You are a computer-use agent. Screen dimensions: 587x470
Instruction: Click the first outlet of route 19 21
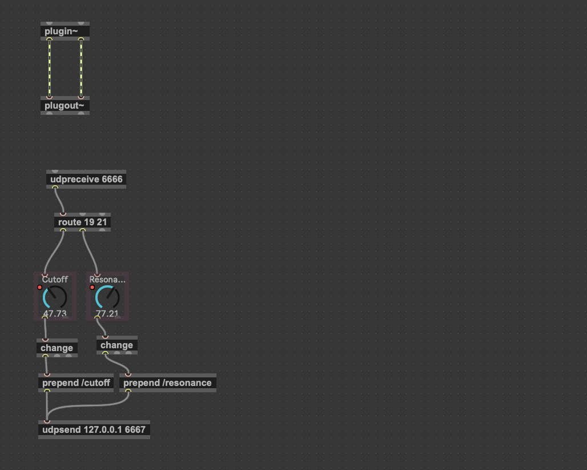[63, 230]
